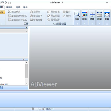Viewport: 111px width, 111px height.
Task: Open the quick access toolbar customize arrow
Action: tap(10, 3)
